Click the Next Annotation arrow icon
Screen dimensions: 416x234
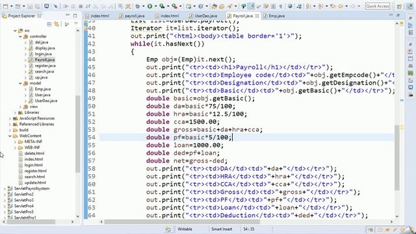(x=307, y=6)
